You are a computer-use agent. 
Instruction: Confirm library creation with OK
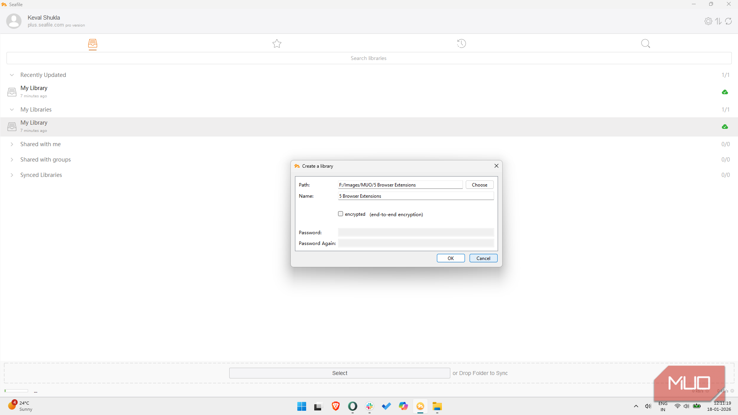pos(451,258)
